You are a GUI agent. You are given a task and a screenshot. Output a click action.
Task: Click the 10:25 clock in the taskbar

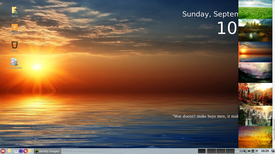pos(265,151)
